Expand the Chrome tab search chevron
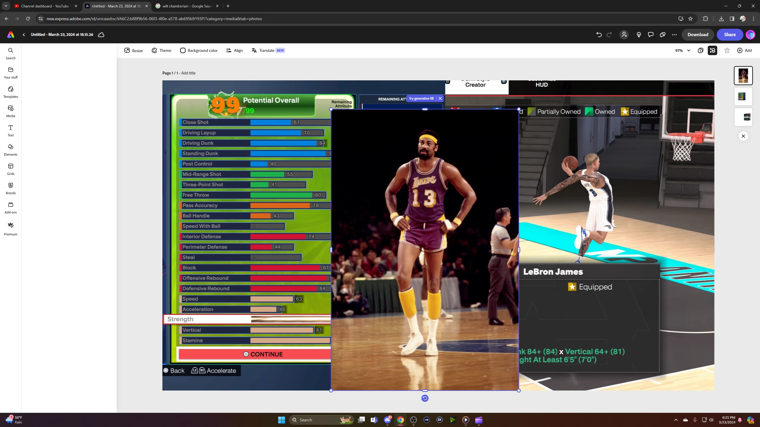Viewport: 760px width, 427px height. pyautogui.click(x=6, y=6)
